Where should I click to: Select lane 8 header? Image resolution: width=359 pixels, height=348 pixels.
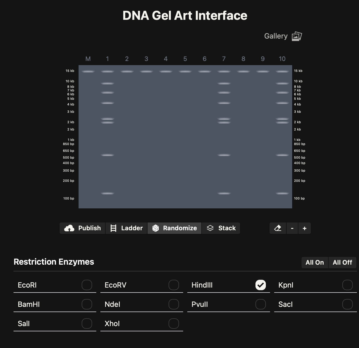(x=243, y=59)
